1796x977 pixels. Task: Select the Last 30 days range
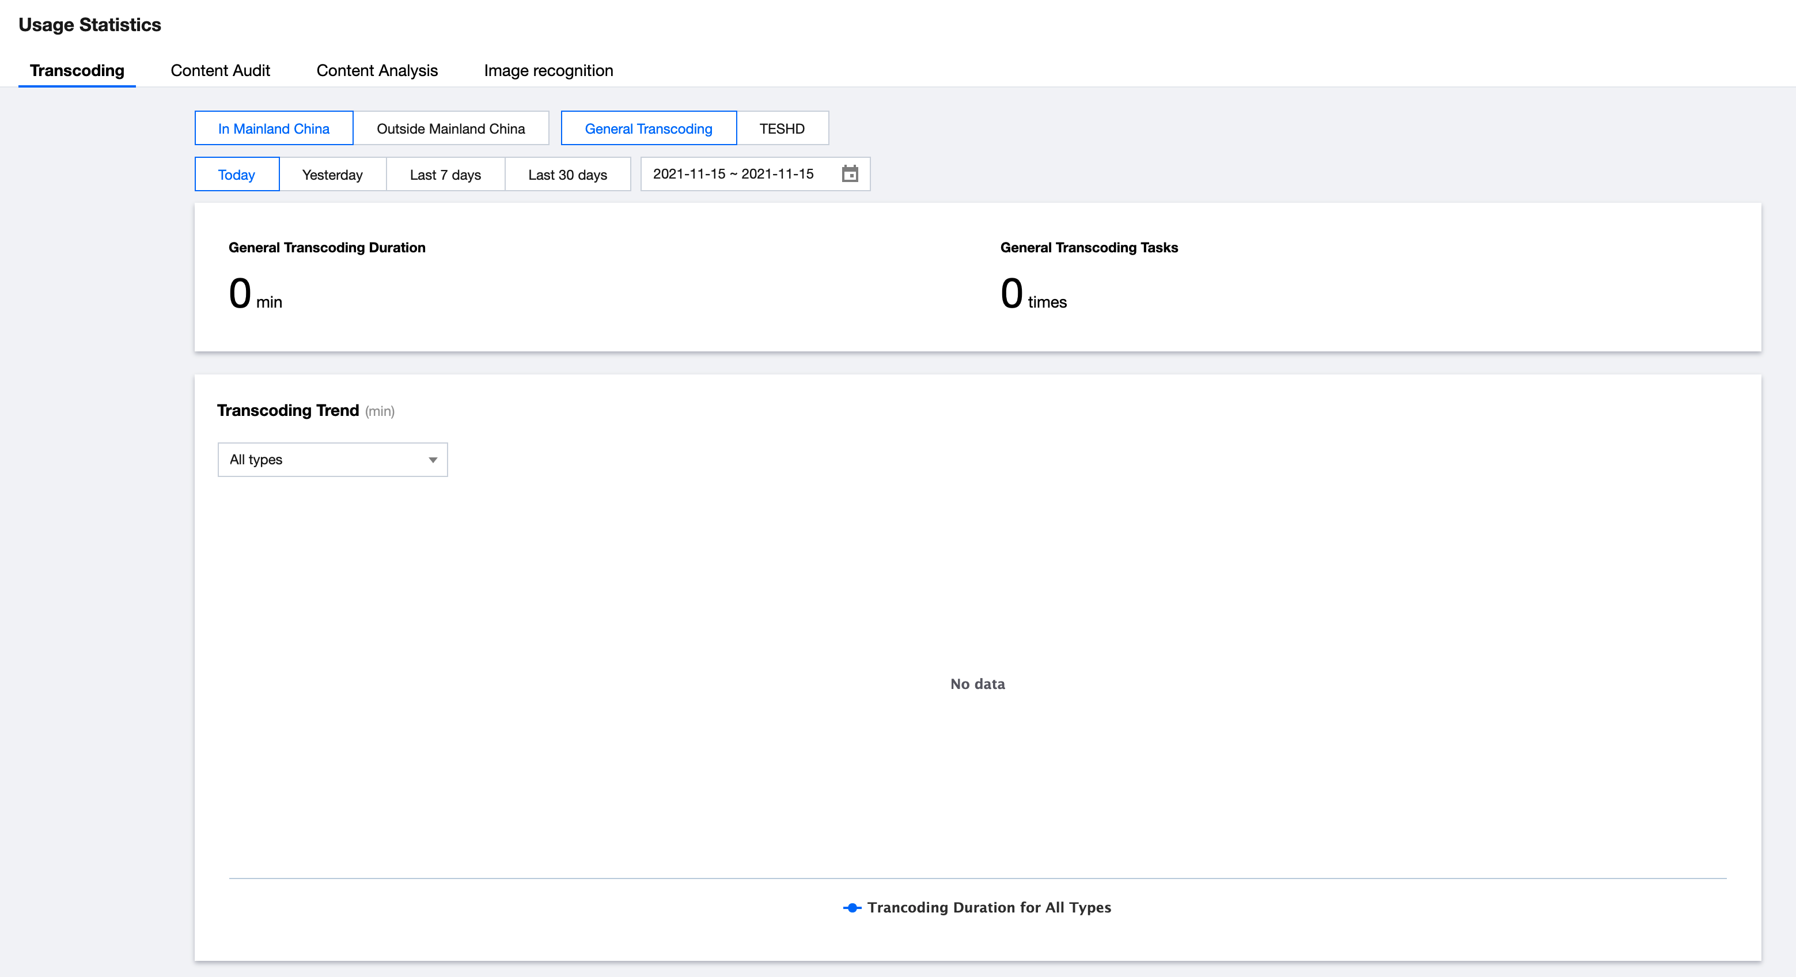click(x=567, y=175)
